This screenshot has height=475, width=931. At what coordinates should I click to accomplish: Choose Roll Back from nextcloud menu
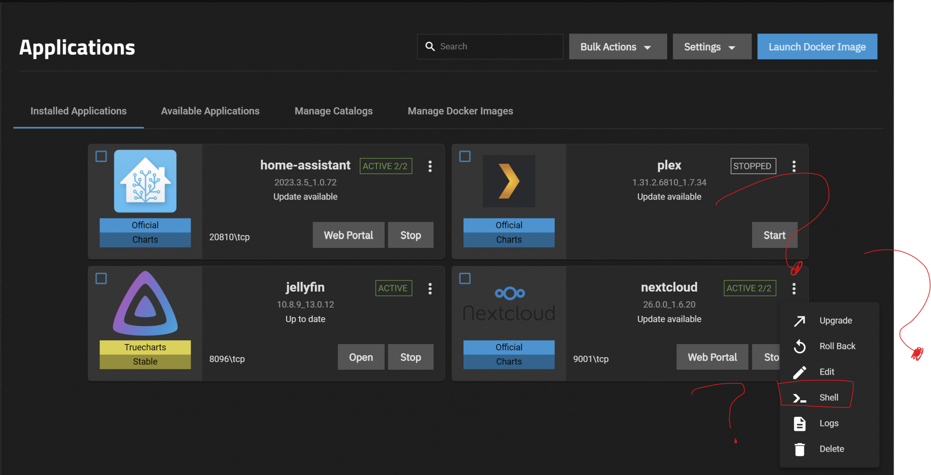click(830, 346)
